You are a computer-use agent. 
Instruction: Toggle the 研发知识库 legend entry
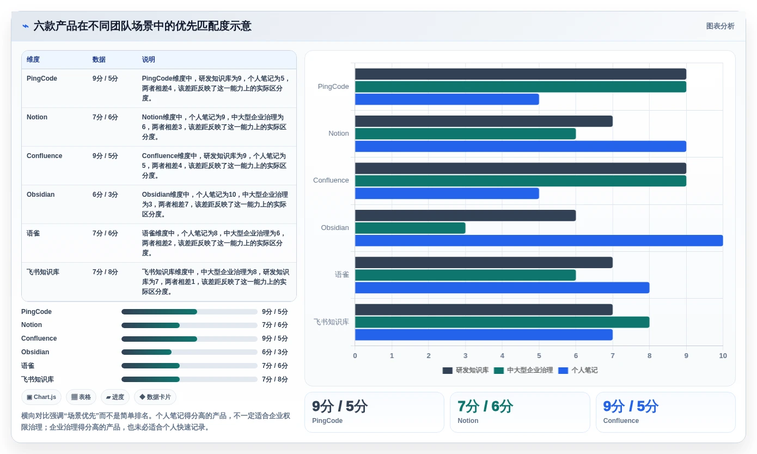[x=466, y=370]
